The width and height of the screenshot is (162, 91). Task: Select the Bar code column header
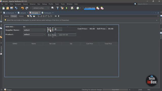pos(52,44)
